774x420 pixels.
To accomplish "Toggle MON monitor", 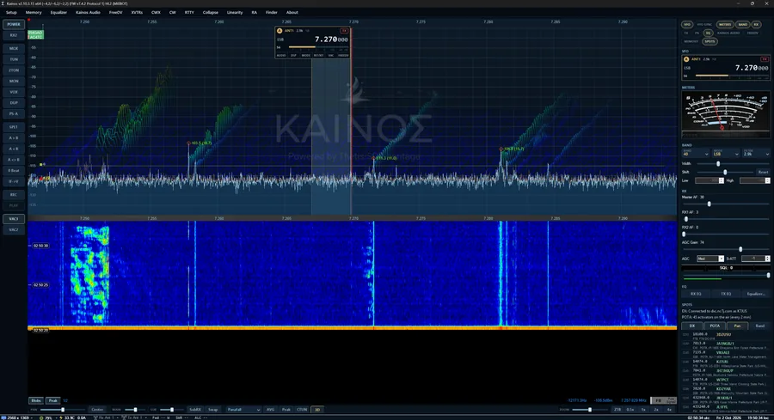I will click(x=13, y=81).
